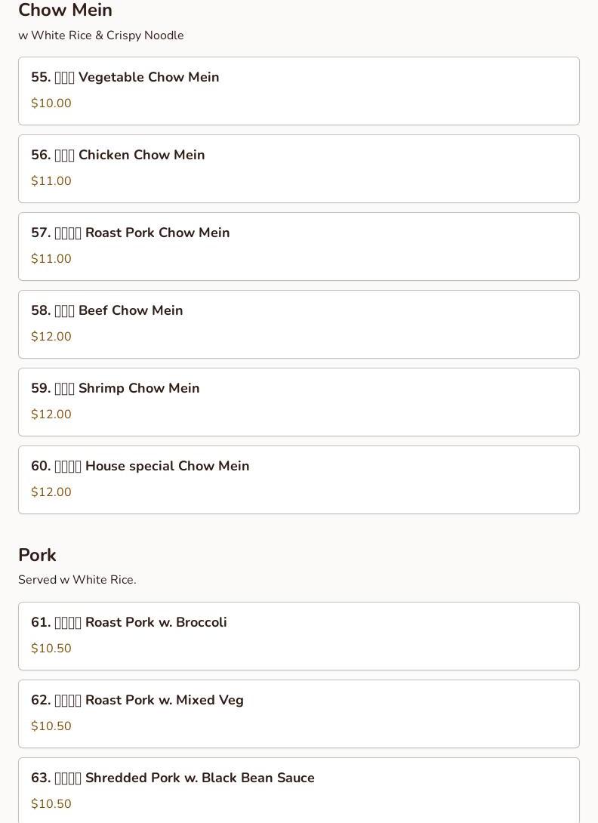Click $12.00 price under Beef Chow Mein
This screenshot has width=598, height=823.
(x=51, y=336)
